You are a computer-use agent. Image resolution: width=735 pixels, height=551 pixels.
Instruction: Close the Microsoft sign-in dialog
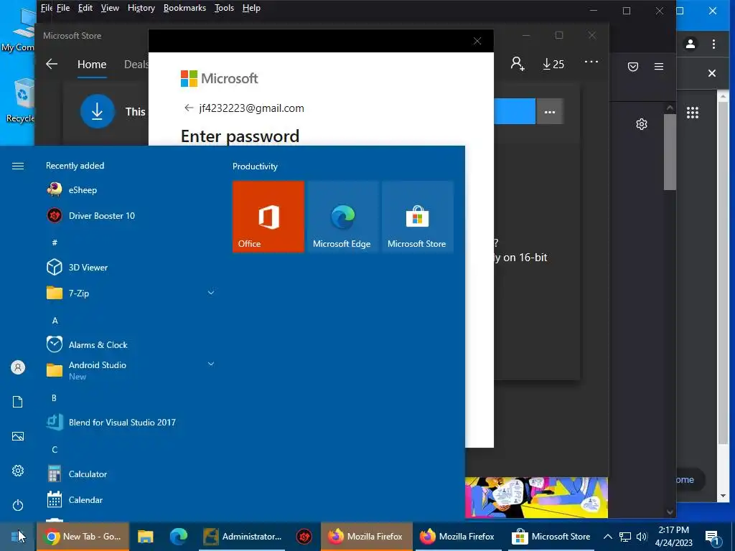point(477,41)
